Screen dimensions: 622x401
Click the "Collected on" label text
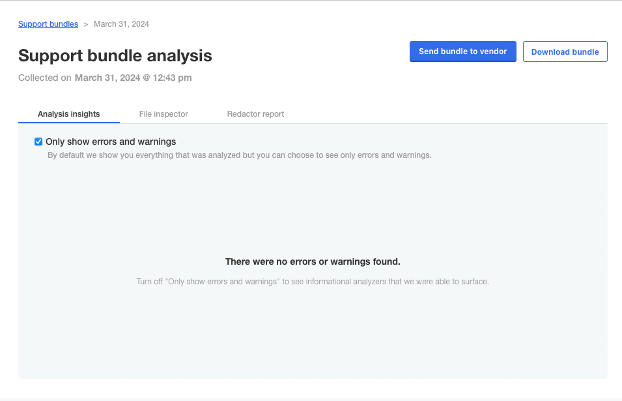(x=45, y=78)
